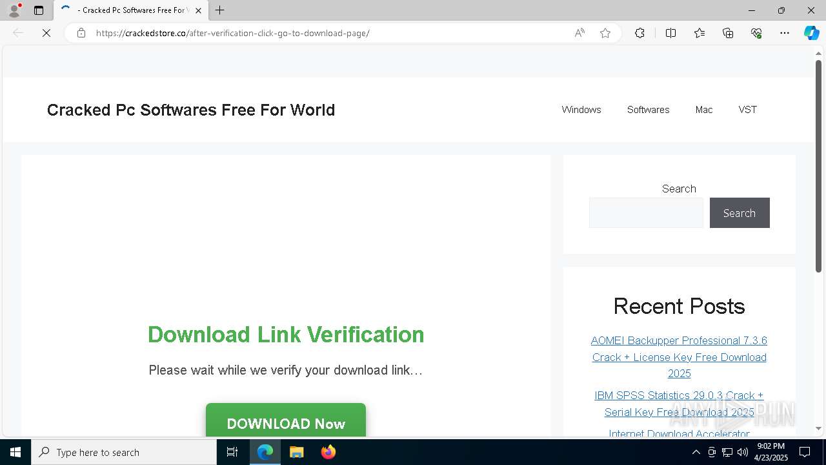Click the page vertical scrollbar thumb
Screen dimensions: 826x465
(x=818, y=166)
